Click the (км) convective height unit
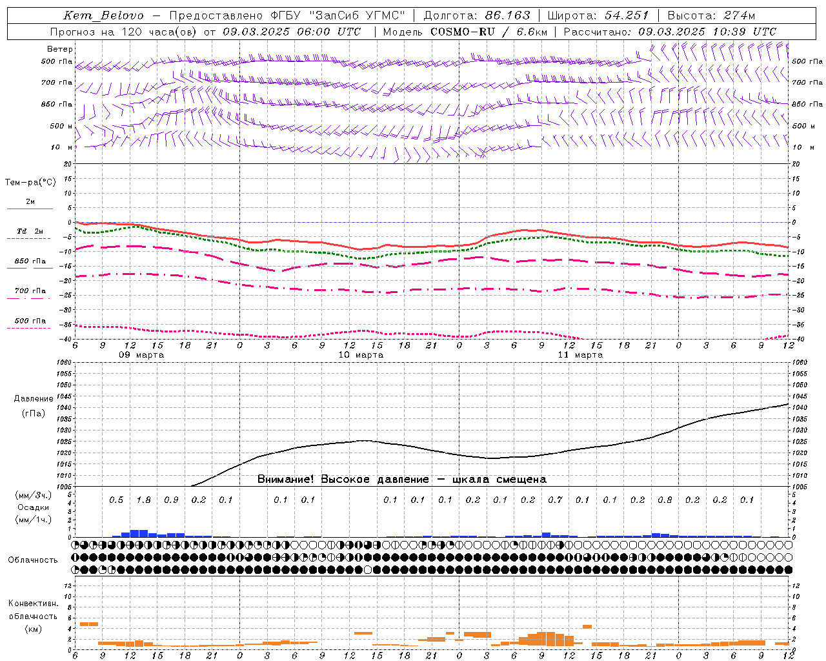Viewport: 826px width, 661px height. [33, 629]
